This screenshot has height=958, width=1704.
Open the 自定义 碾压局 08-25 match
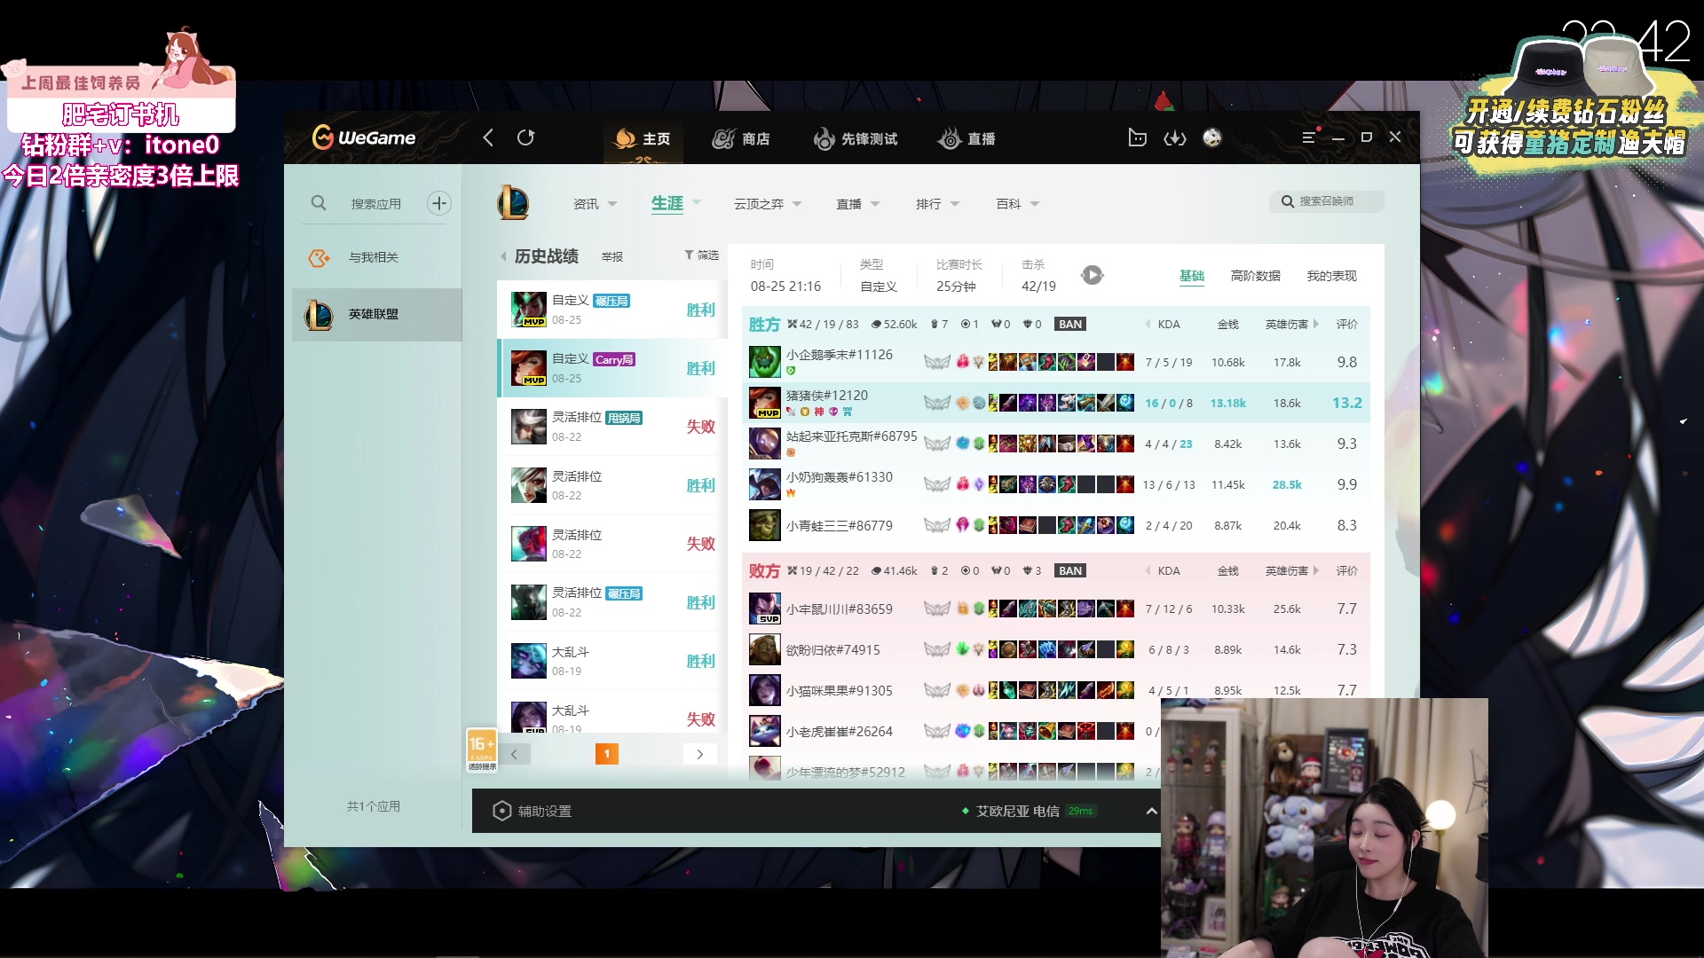(x=612, y=310)
